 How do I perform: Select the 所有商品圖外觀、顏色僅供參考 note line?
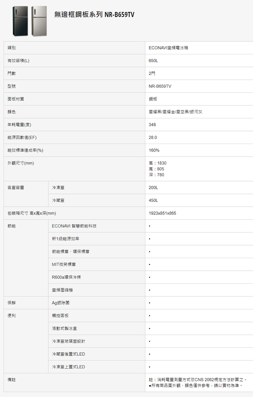(196, 386)
